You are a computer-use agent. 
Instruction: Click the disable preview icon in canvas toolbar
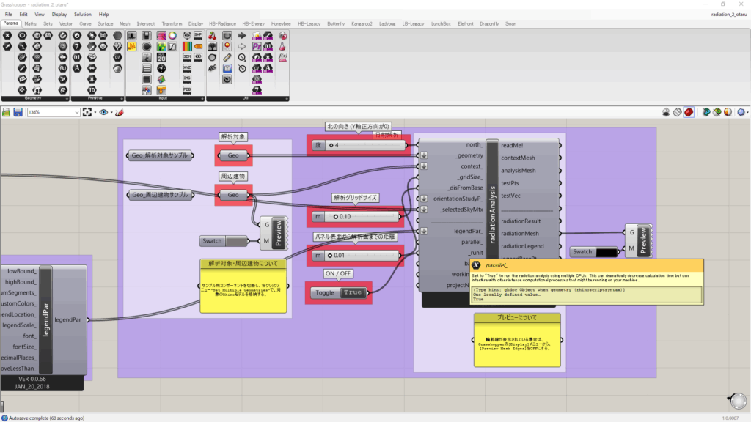click(666, 112)
